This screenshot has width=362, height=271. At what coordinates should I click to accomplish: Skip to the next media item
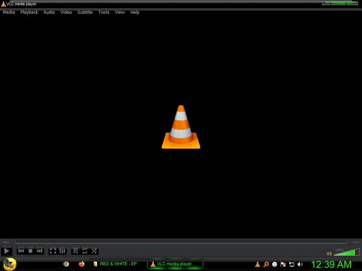pos(40,251)
